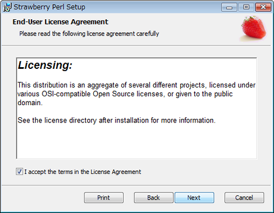The image size is (274, 213).
Task: Click the strawberry logo image
Action: coord(254,29)
